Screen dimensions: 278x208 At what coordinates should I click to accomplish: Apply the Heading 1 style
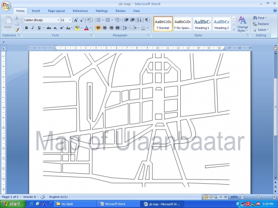(202, 24)
